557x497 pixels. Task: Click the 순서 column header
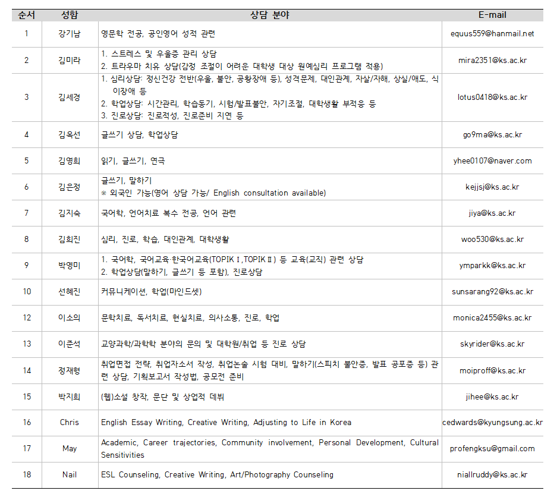[27, 15]
